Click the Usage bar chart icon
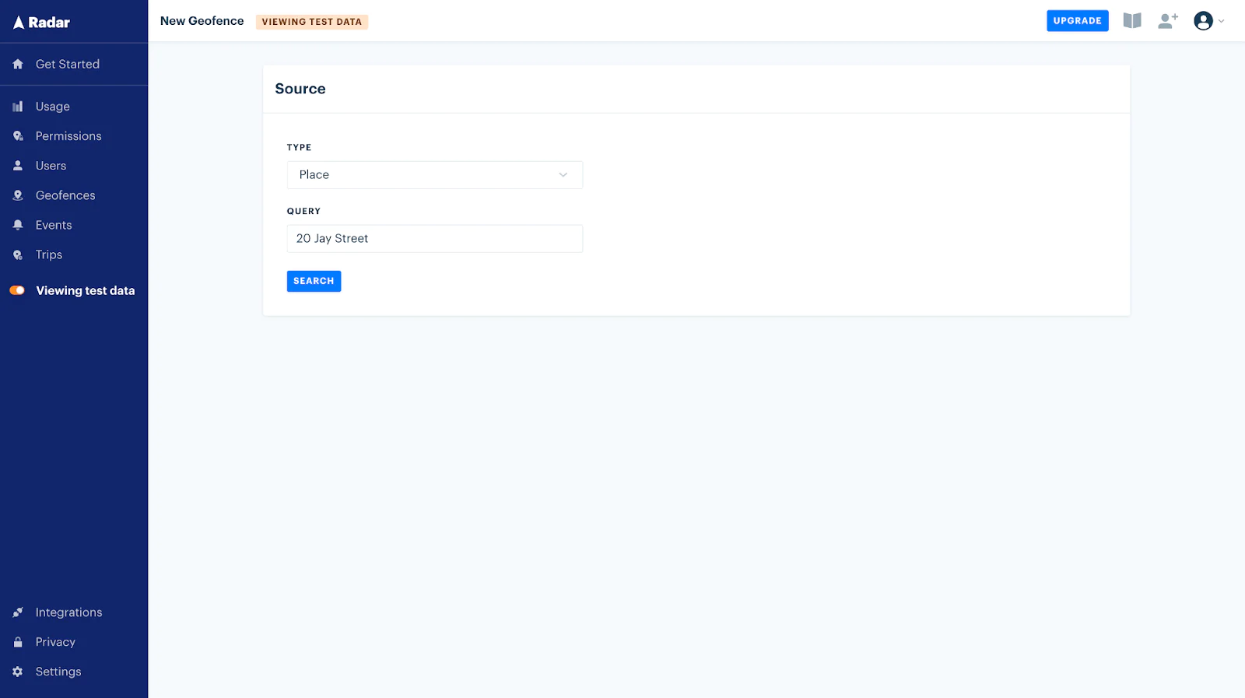The width and height of the screenshot is (1245, 698). click(x=18, y=107)
